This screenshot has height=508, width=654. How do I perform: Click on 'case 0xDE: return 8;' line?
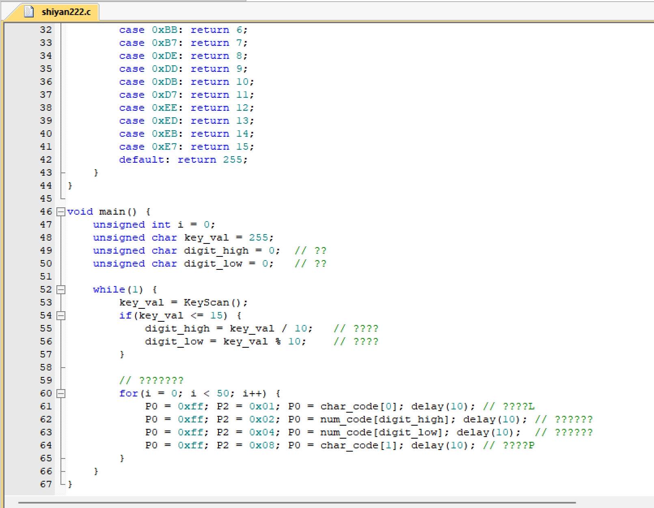183,56
